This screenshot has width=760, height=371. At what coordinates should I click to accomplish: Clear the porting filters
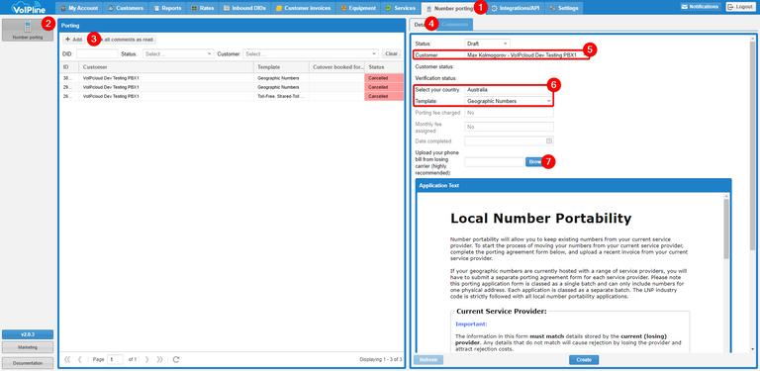coord(391,54)
